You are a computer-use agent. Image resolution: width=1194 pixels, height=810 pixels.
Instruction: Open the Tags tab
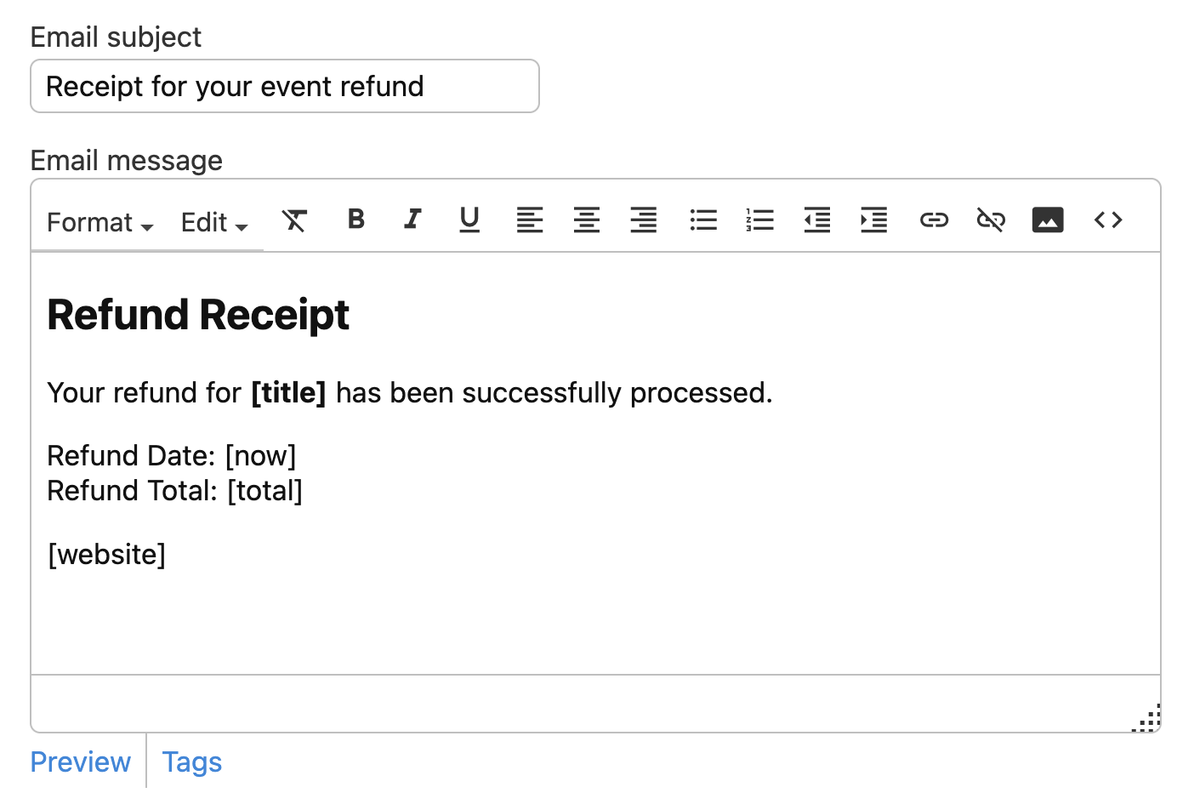pyautogui.click(x=192, y=762)
